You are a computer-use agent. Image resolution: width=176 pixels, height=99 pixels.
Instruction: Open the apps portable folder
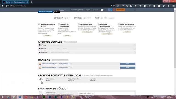click(49, 81)
